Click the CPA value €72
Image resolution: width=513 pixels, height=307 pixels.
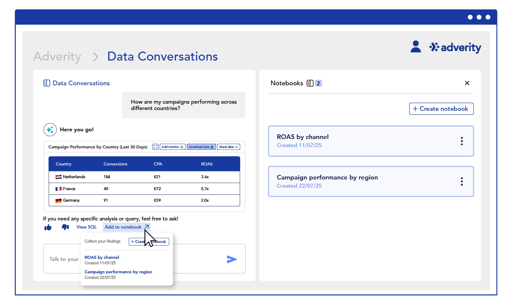[157, 188]
